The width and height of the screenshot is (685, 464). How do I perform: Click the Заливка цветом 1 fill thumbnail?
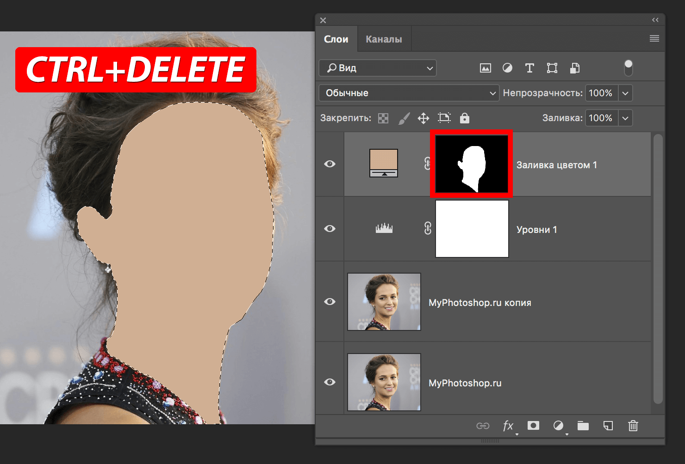[384, 164]
